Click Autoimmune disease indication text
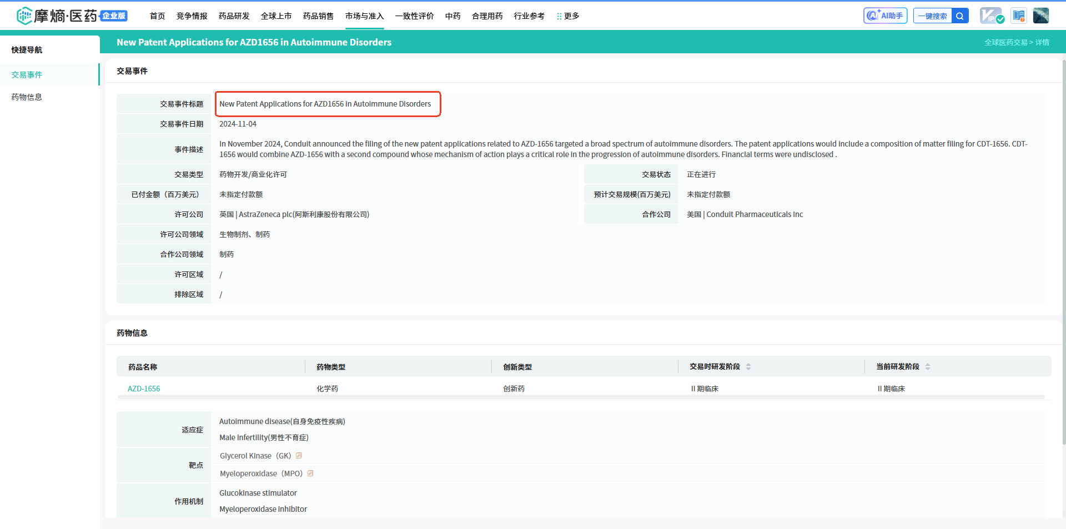The width and height of the screenshot is (1066, 529). tap(282, 421)
